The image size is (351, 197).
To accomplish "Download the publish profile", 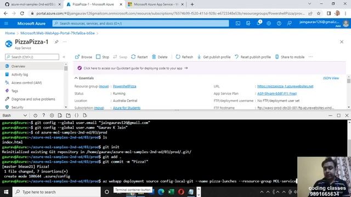I will pos(214,57).
